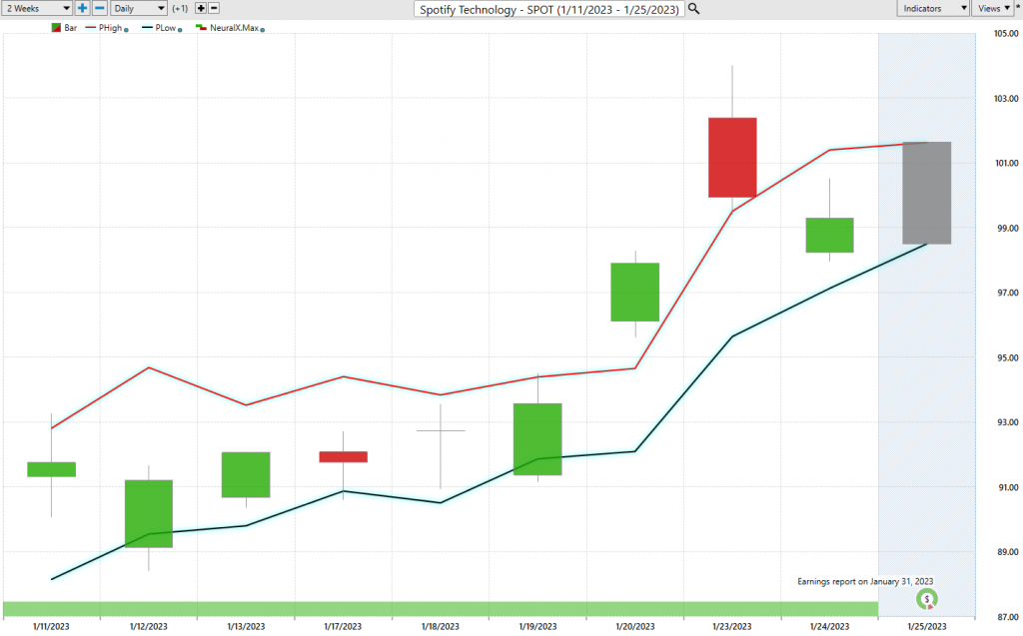Select the green candlestick for 1/19/2023
Screen dimensions: 1023x636
pos(537,439)
